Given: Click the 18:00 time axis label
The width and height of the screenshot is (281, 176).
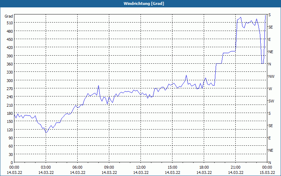Looking at the screenshot, I should point(204,168).
